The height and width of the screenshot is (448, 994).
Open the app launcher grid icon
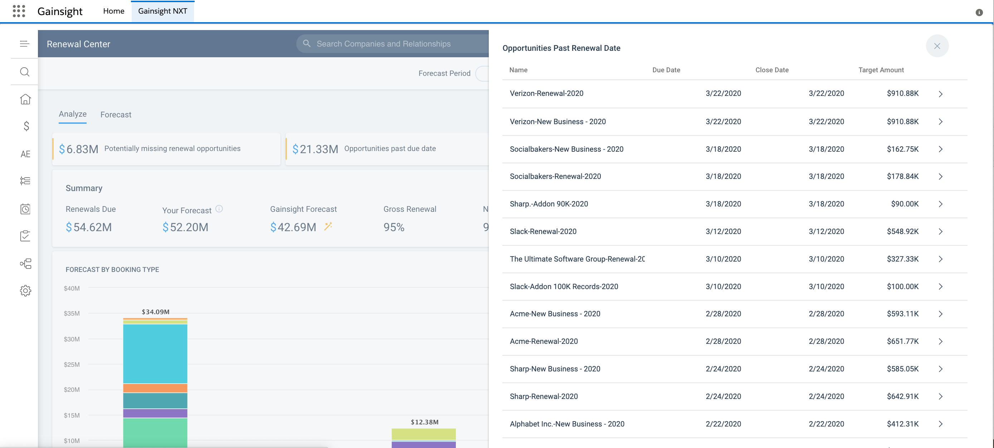pos(19,11)
